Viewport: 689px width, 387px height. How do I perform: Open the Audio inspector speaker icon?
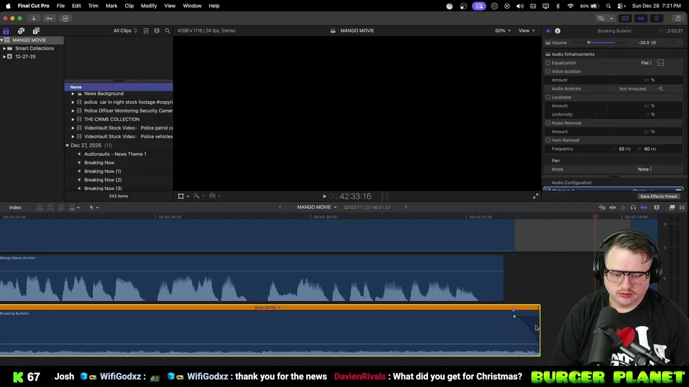click(549, 31)
